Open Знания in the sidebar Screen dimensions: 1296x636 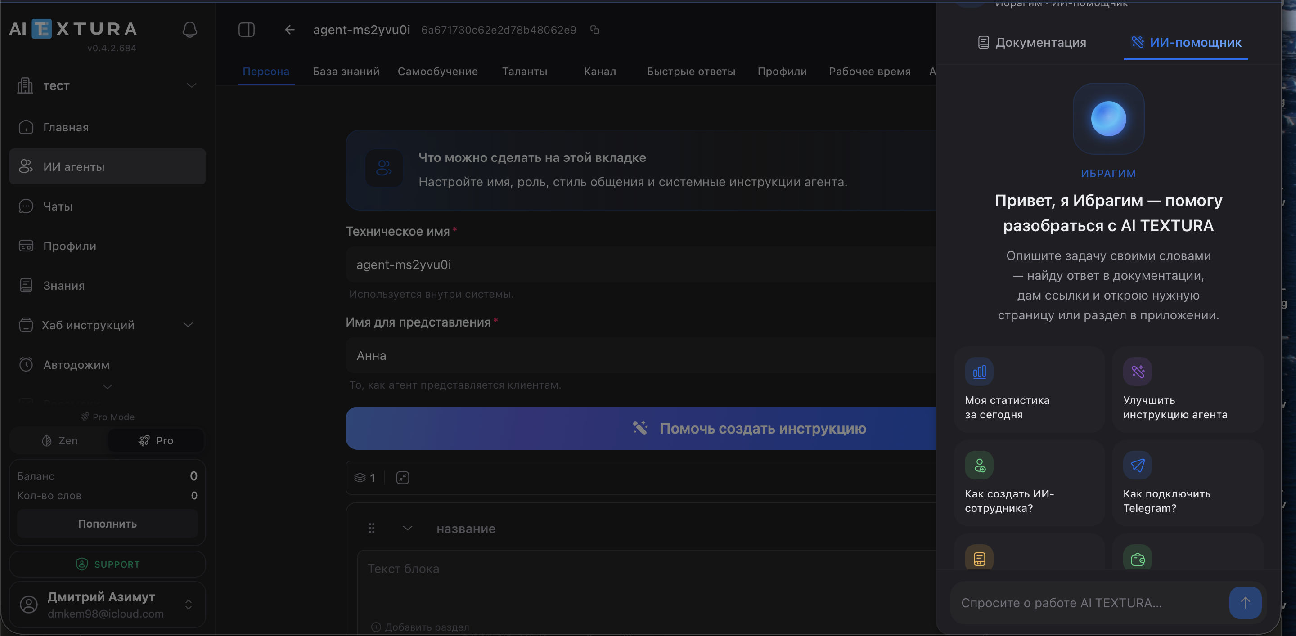[x=107, y=286]
